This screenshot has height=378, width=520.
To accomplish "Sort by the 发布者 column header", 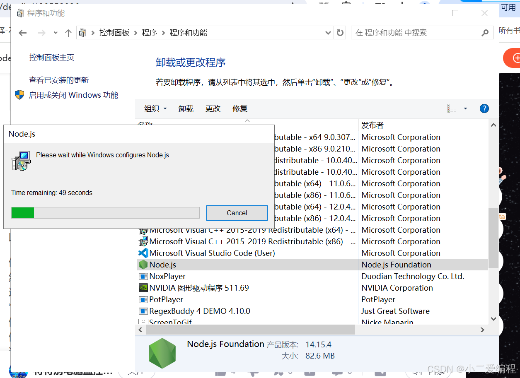I will click(x=372, y=125).
